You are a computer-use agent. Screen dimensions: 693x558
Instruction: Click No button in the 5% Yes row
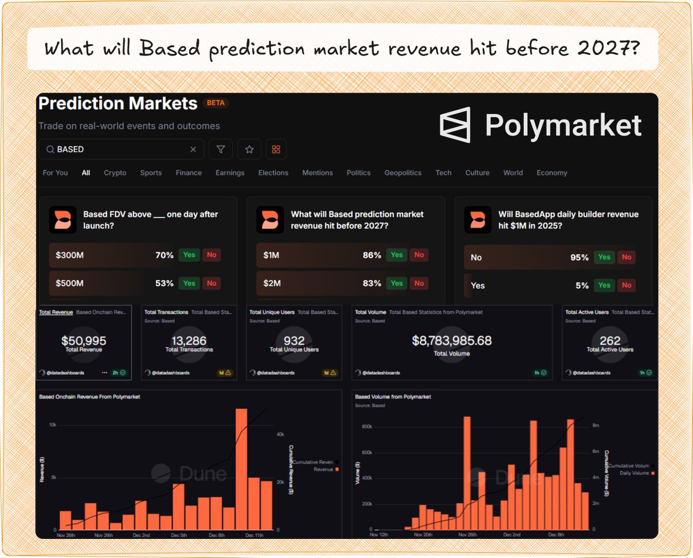tap(627, 285)
